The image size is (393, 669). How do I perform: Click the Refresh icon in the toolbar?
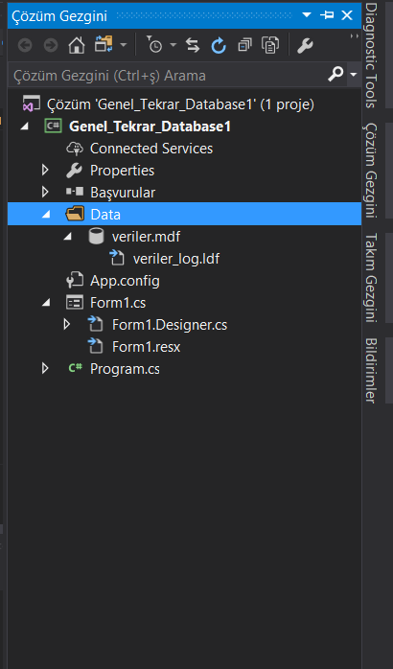pos(219,45)
